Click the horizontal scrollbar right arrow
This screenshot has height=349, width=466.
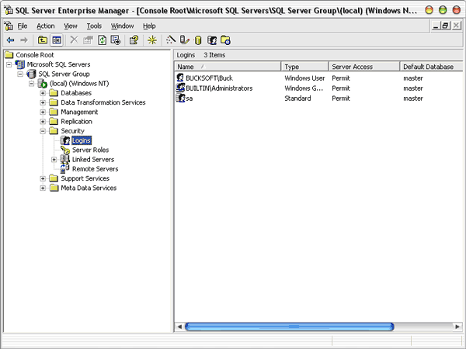click(457, 327)
